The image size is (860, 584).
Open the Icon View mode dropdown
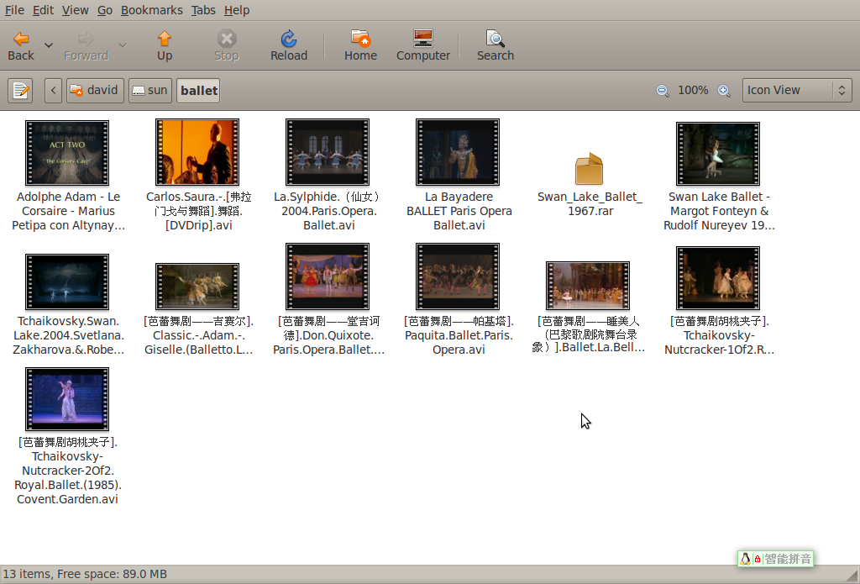coord(797,91)
